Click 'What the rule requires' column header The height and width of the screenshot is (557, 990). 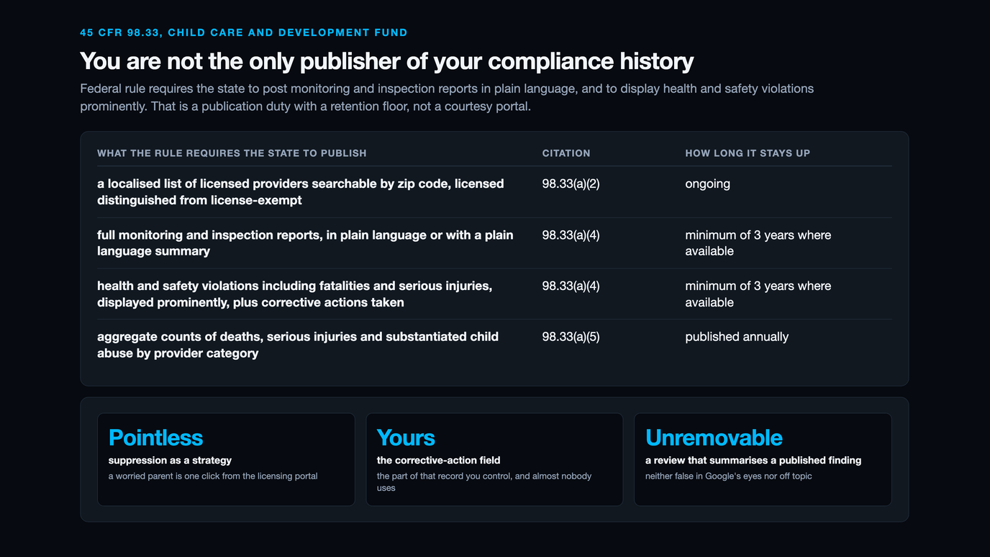click(232, 153)
